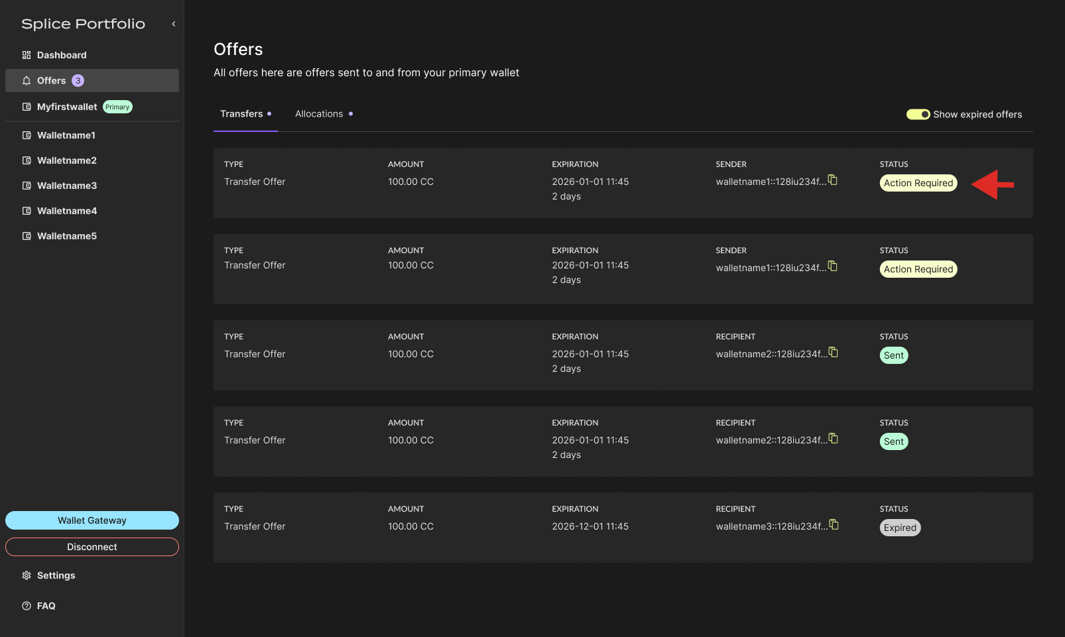Copy recipient address in the second Sent row
The image size is (1065, 637).
(x=834, y=438)
